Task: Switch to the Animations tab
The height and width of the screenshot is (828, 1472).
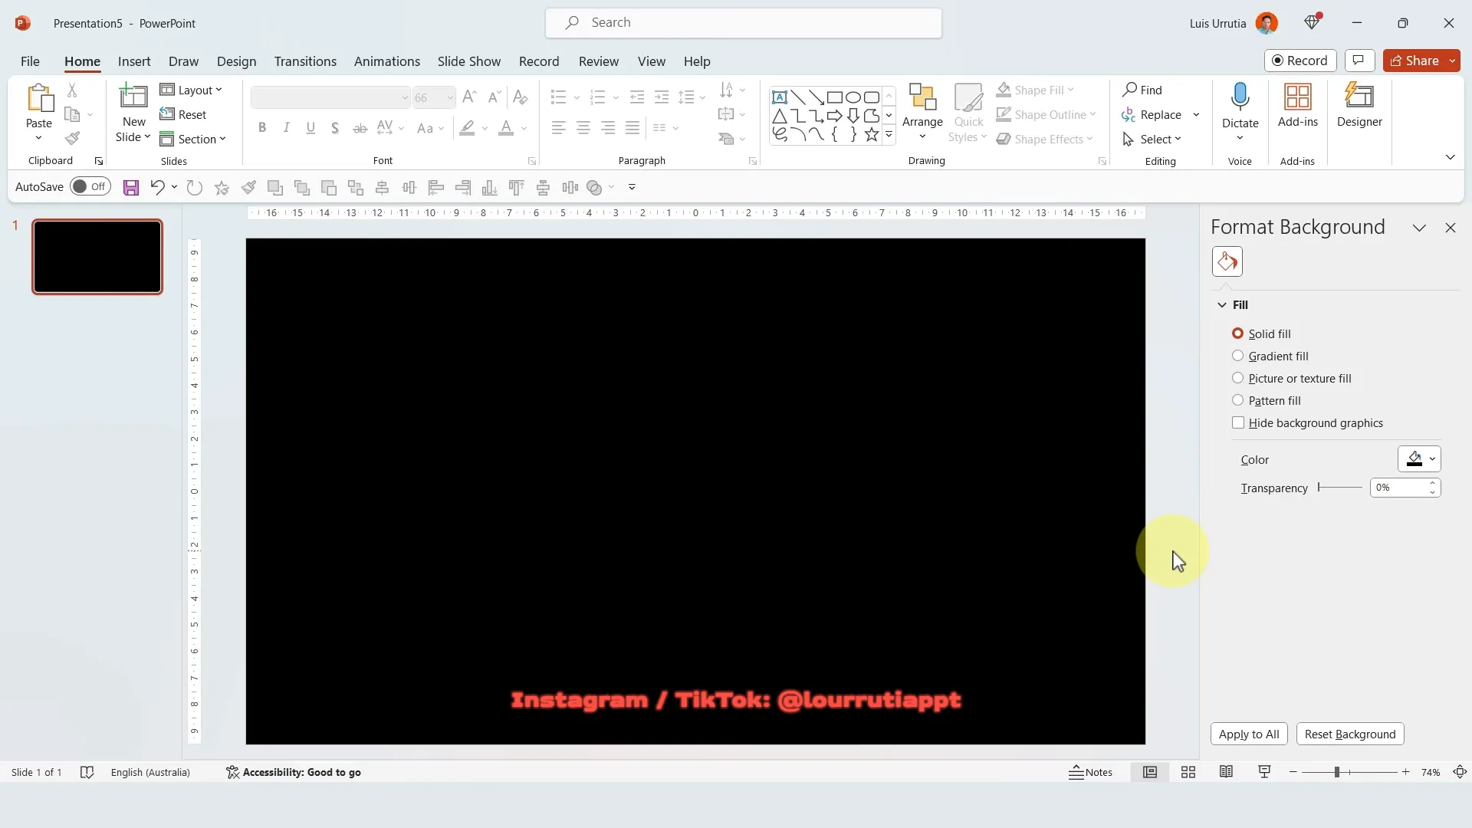Action: tap(387, 61)
